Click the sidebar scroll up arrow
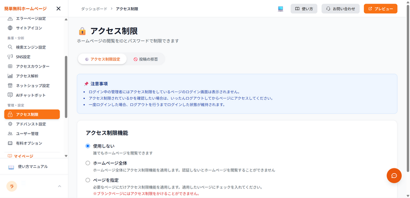Viewport: 410px width, 198px height. point(66,19)
